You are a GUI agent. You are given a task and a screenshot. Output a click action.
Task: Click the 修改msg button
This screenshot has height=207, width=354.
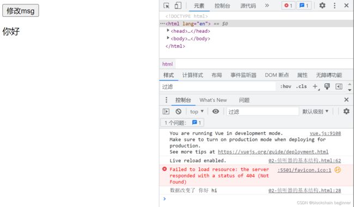(x=21, y=10)
